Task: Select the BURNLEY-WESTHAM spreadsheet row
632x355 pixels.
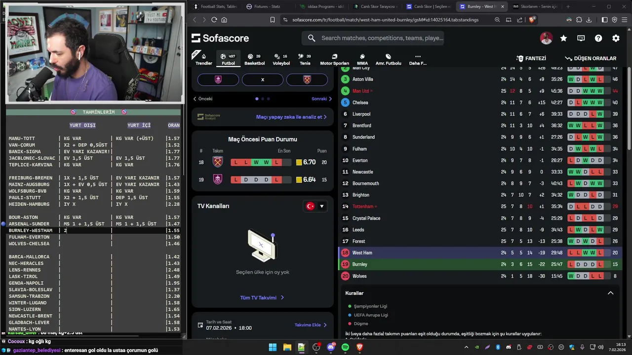Action: (94, 230)
